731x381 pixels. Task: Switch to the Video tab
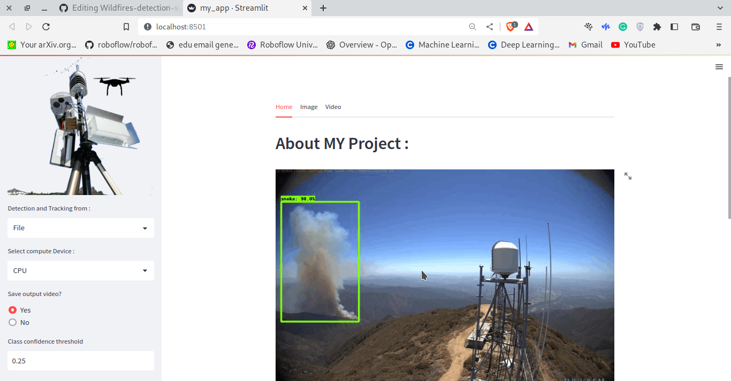click(333, 107)
